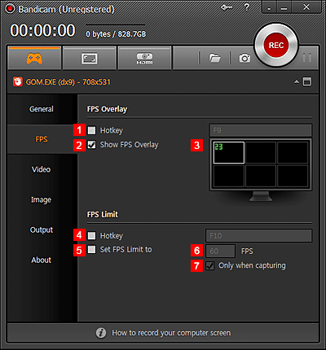326x350 pixels.
Task: Click the camera screenshot icon
Action: [x=244, y=58]
